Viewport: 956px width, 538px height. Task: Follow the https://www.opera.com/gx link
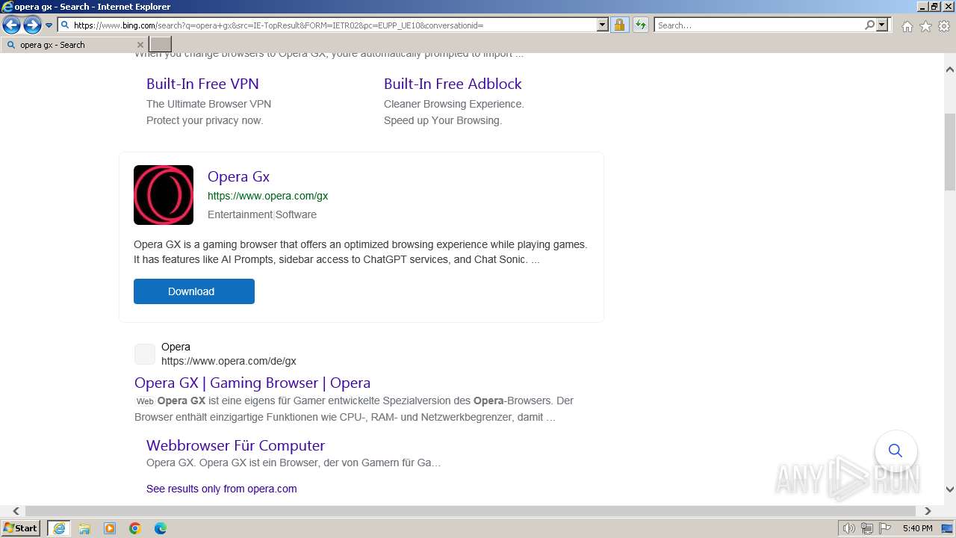tap(267, 196)
